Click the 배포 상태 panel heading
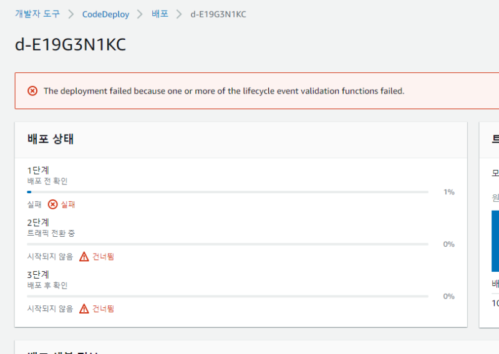Viewport: 499px width, 354px height. (51, 139)
